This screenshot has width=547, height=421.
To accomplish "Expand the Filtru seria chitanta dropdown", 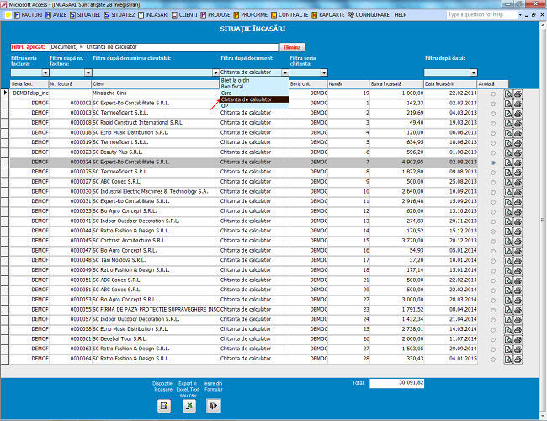I will coord(324,72).
